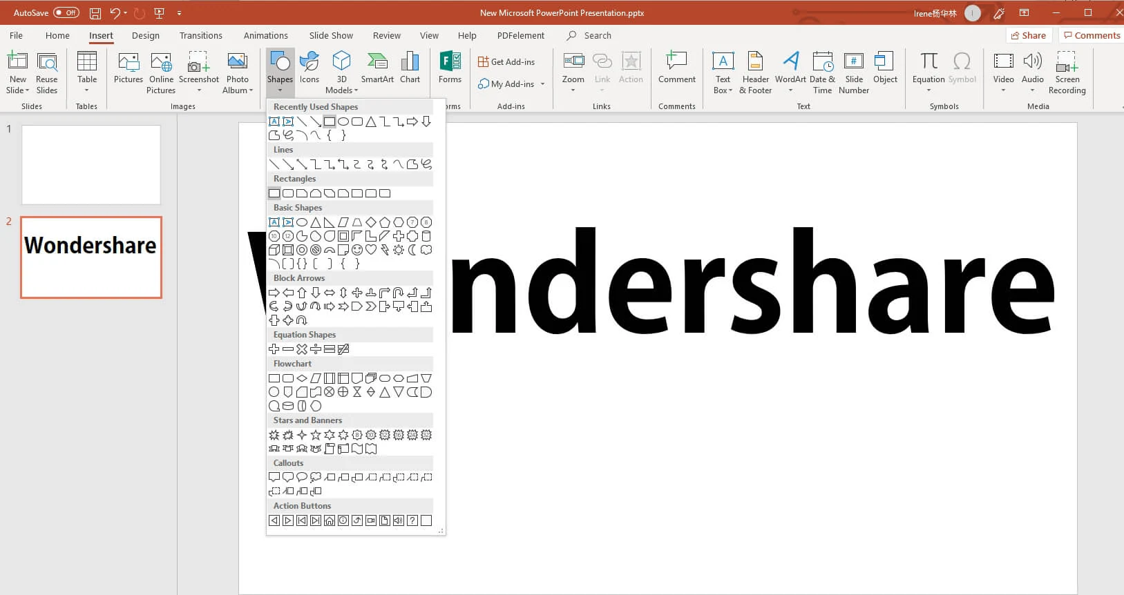Choose the cube shape in Basic Shapes
The image size is (1124, 595).
[274, 250]
